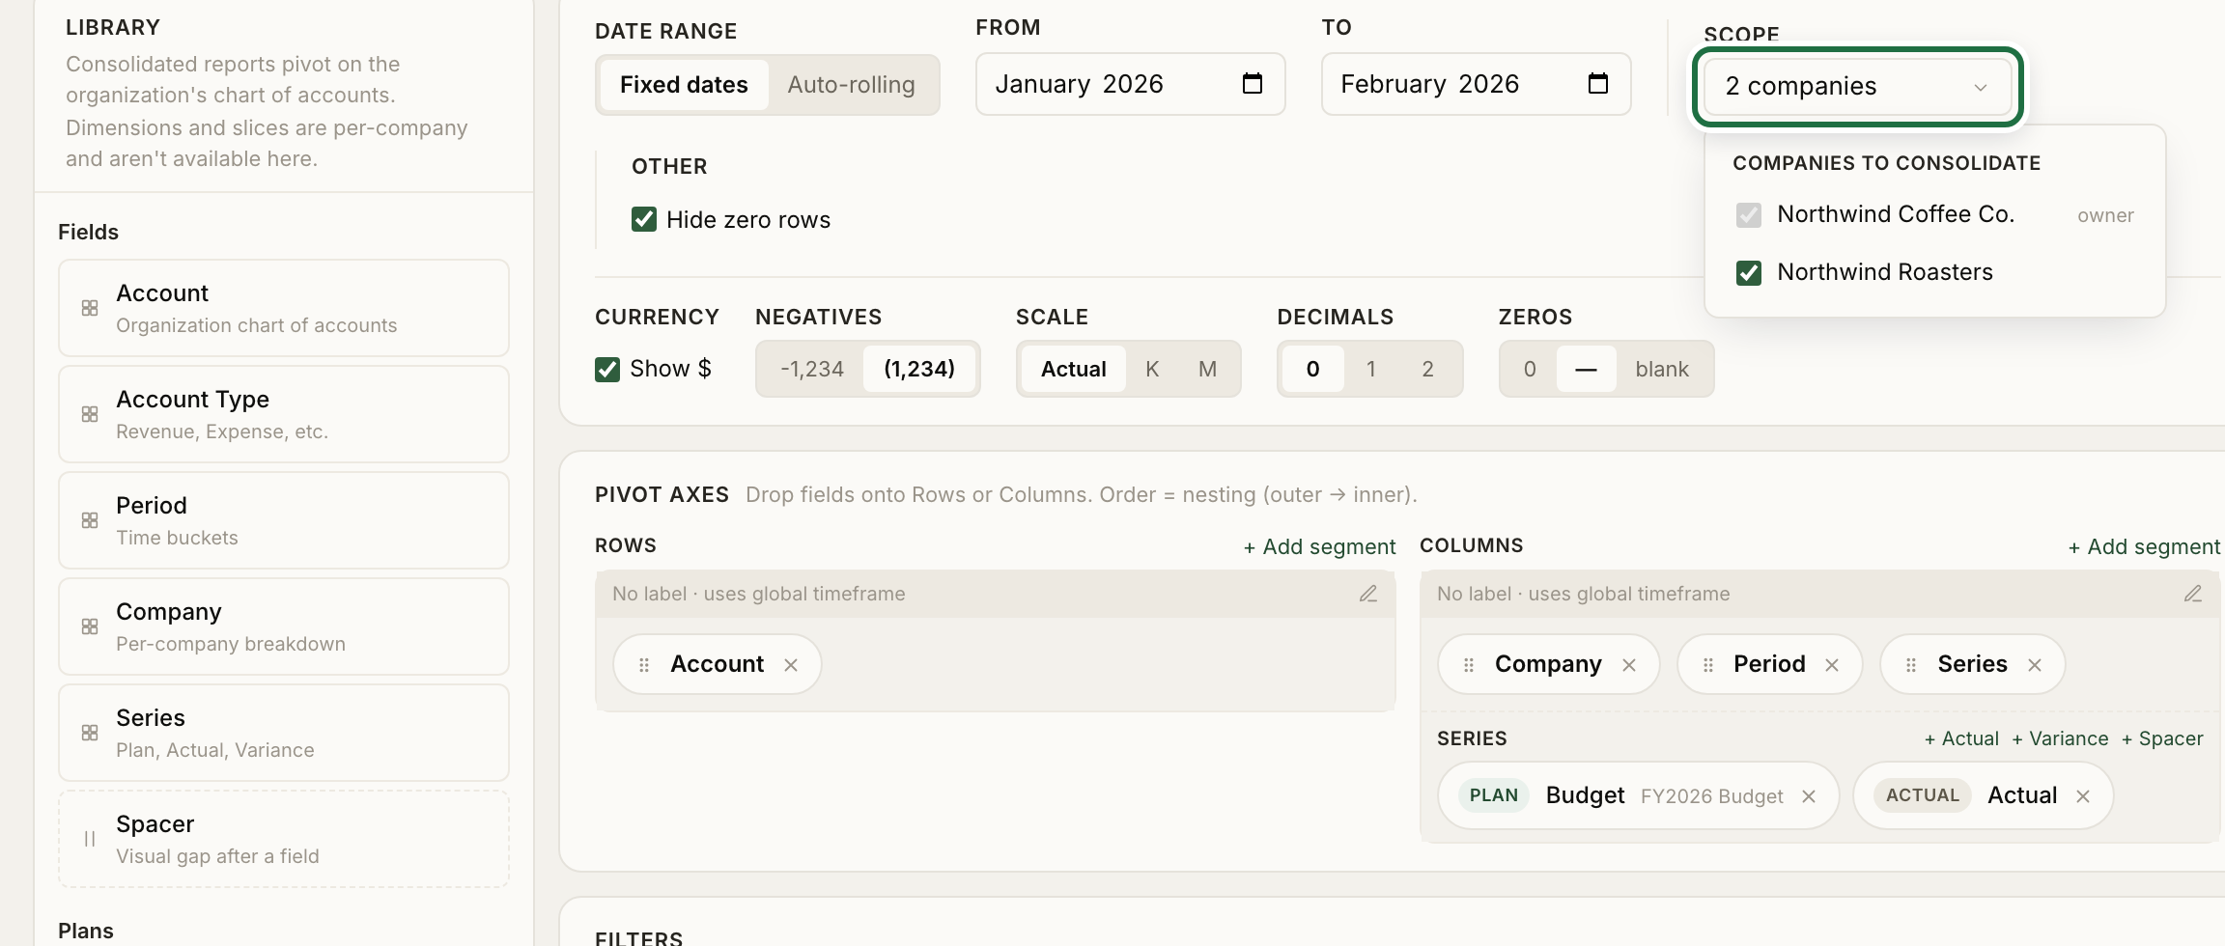Remove the Series chip from Columns
This screenshot has width=2225, height=946.
[2035, 665]
